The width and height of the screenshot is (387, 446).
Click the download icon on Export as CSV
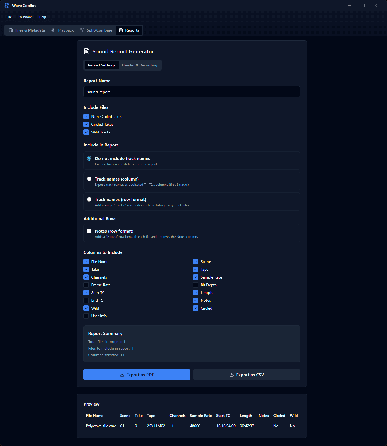click(232, 375)
